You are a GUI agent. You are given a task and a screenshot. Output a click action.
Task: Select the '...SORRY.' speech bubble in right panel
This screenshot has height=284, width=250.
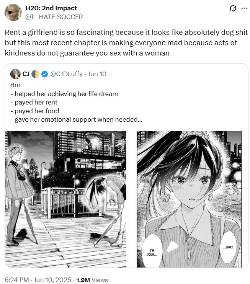pyautogui.click(x=228, y=247)
